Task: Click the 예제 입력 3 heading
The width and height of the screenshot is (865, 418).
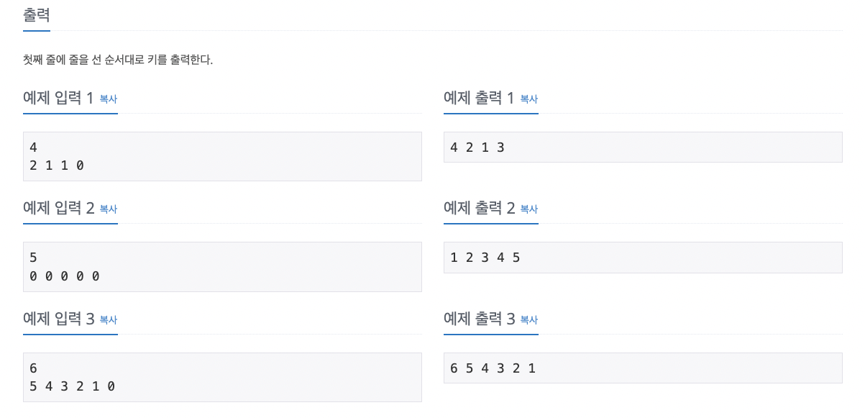Action: click(59, 319)
